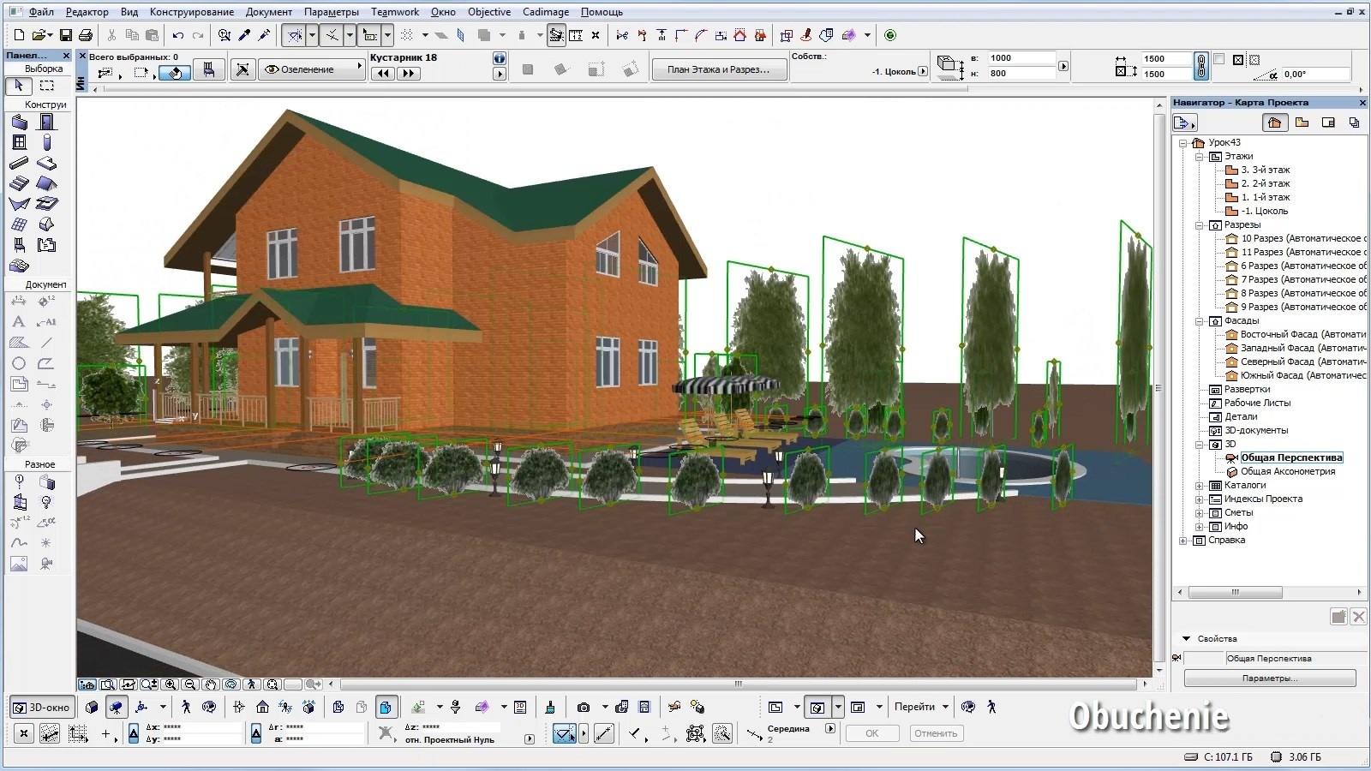This screenshot has width=1371, height=771.
Task: Select the Wall tool in toolbox
Action: 19,122
